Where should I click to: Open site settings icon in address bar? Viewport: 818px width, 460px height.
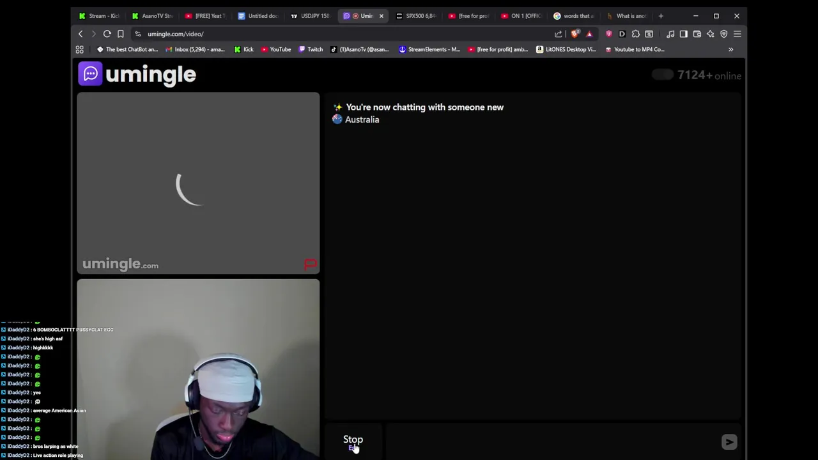(138, 34)
